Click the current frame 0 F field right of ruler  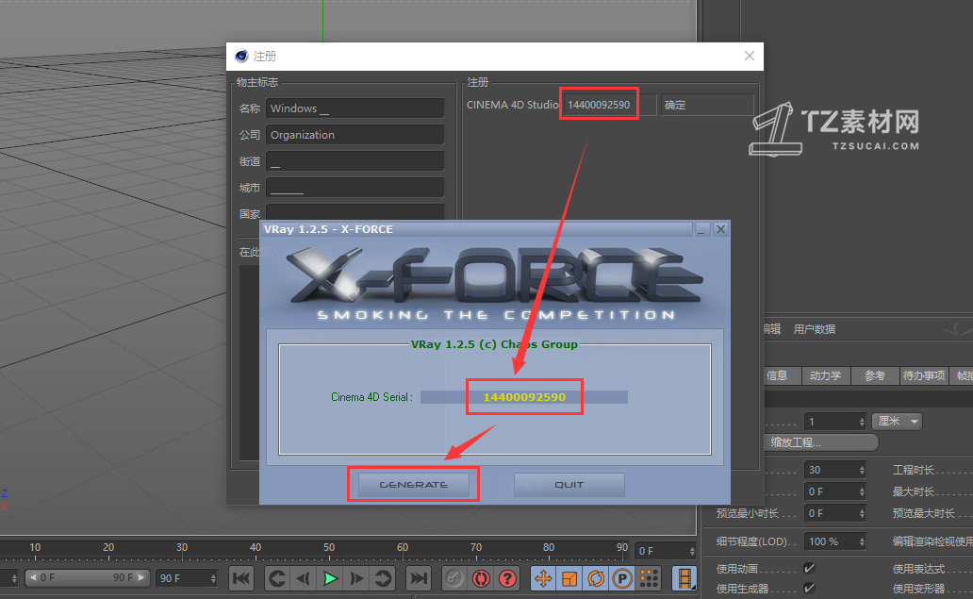[x=662, y=551]
